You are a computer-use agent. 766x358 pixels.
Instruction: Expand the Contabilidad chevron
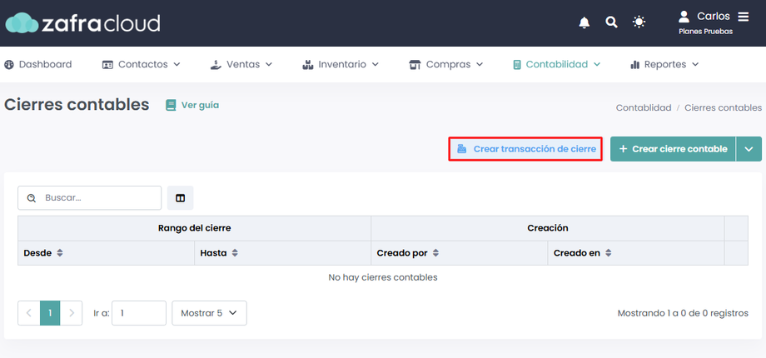coord(596,64)
